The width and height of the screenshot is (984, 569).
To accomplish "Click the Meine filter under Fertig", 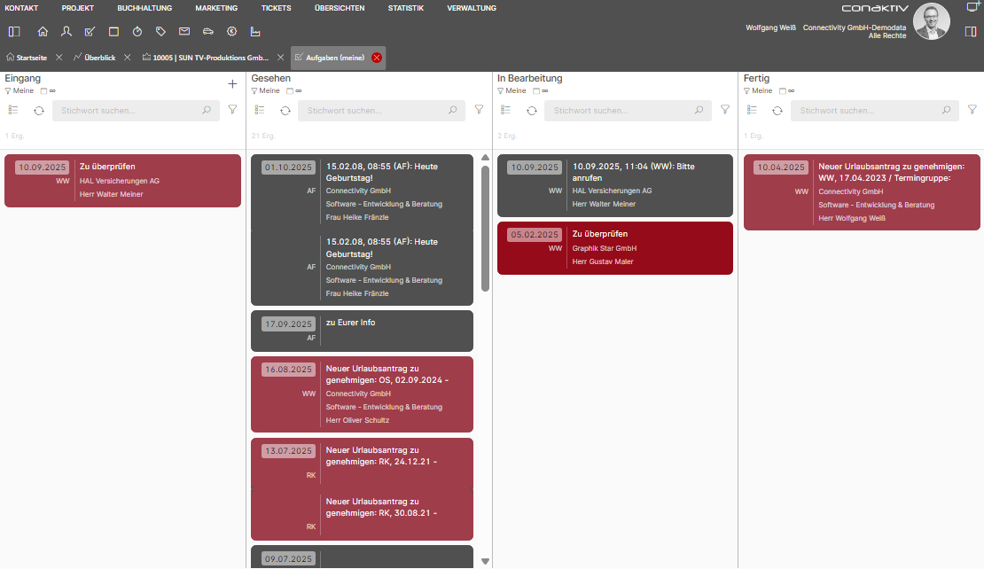I will 758,91.
